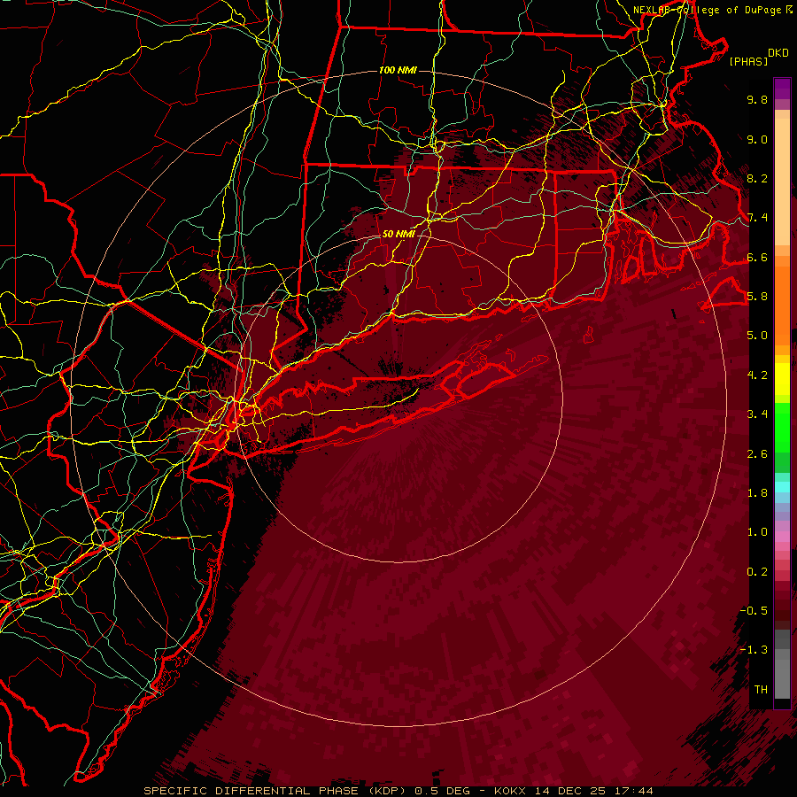Click the "50 NMI" range ring label

(398, 234)
